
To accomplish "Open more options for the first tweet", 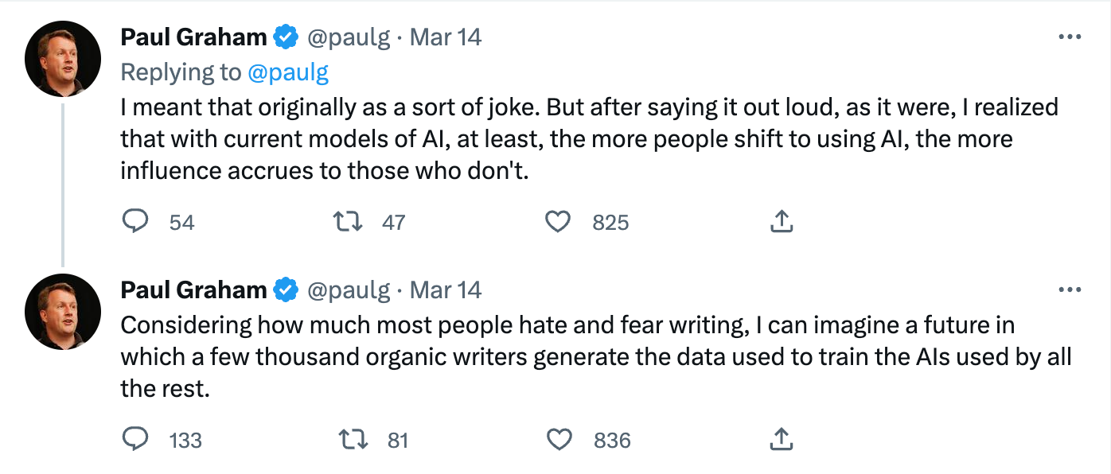I will (1070, 37).
